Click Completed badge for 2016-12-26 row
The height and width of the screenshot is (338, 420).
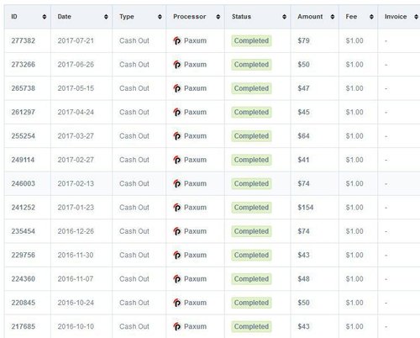(x=251, y=231)
